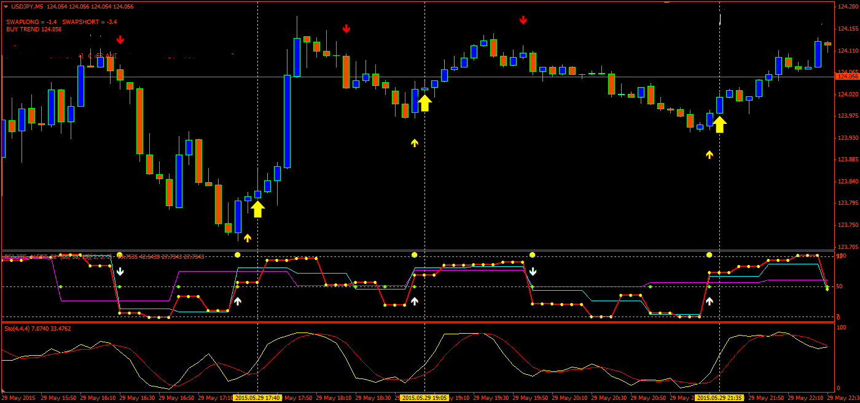Select the highlighted 2015.05.29 21:35 time label
The width and height of the screenshot is (860, 403).
(719, 397)
